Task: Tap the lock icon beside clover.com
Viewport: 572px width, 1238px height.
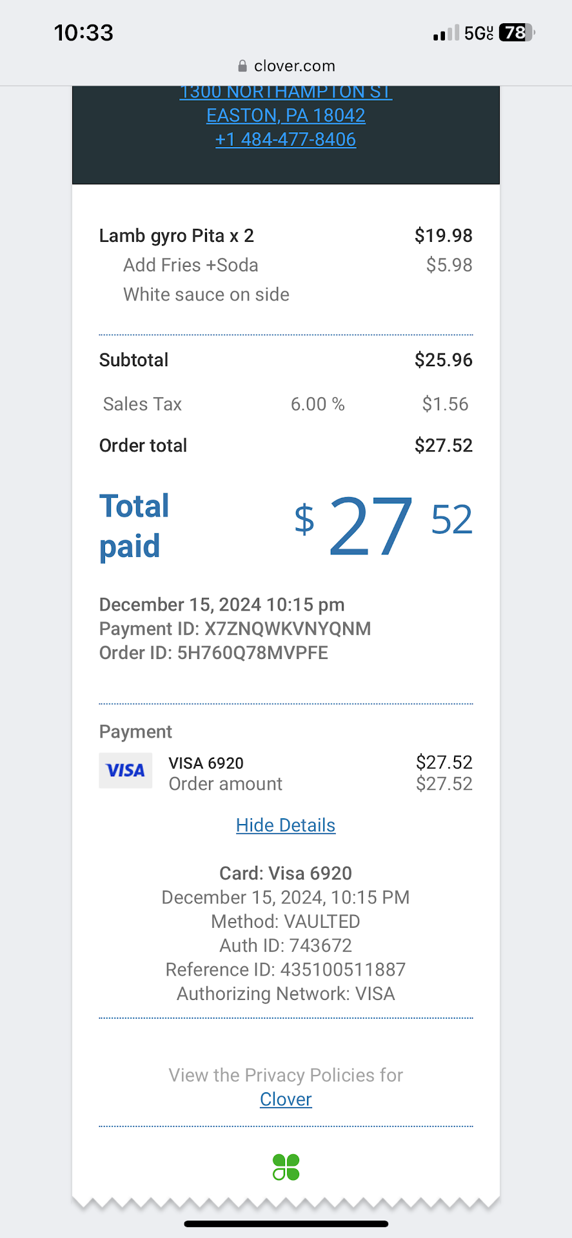Action: tap(242, 66)
